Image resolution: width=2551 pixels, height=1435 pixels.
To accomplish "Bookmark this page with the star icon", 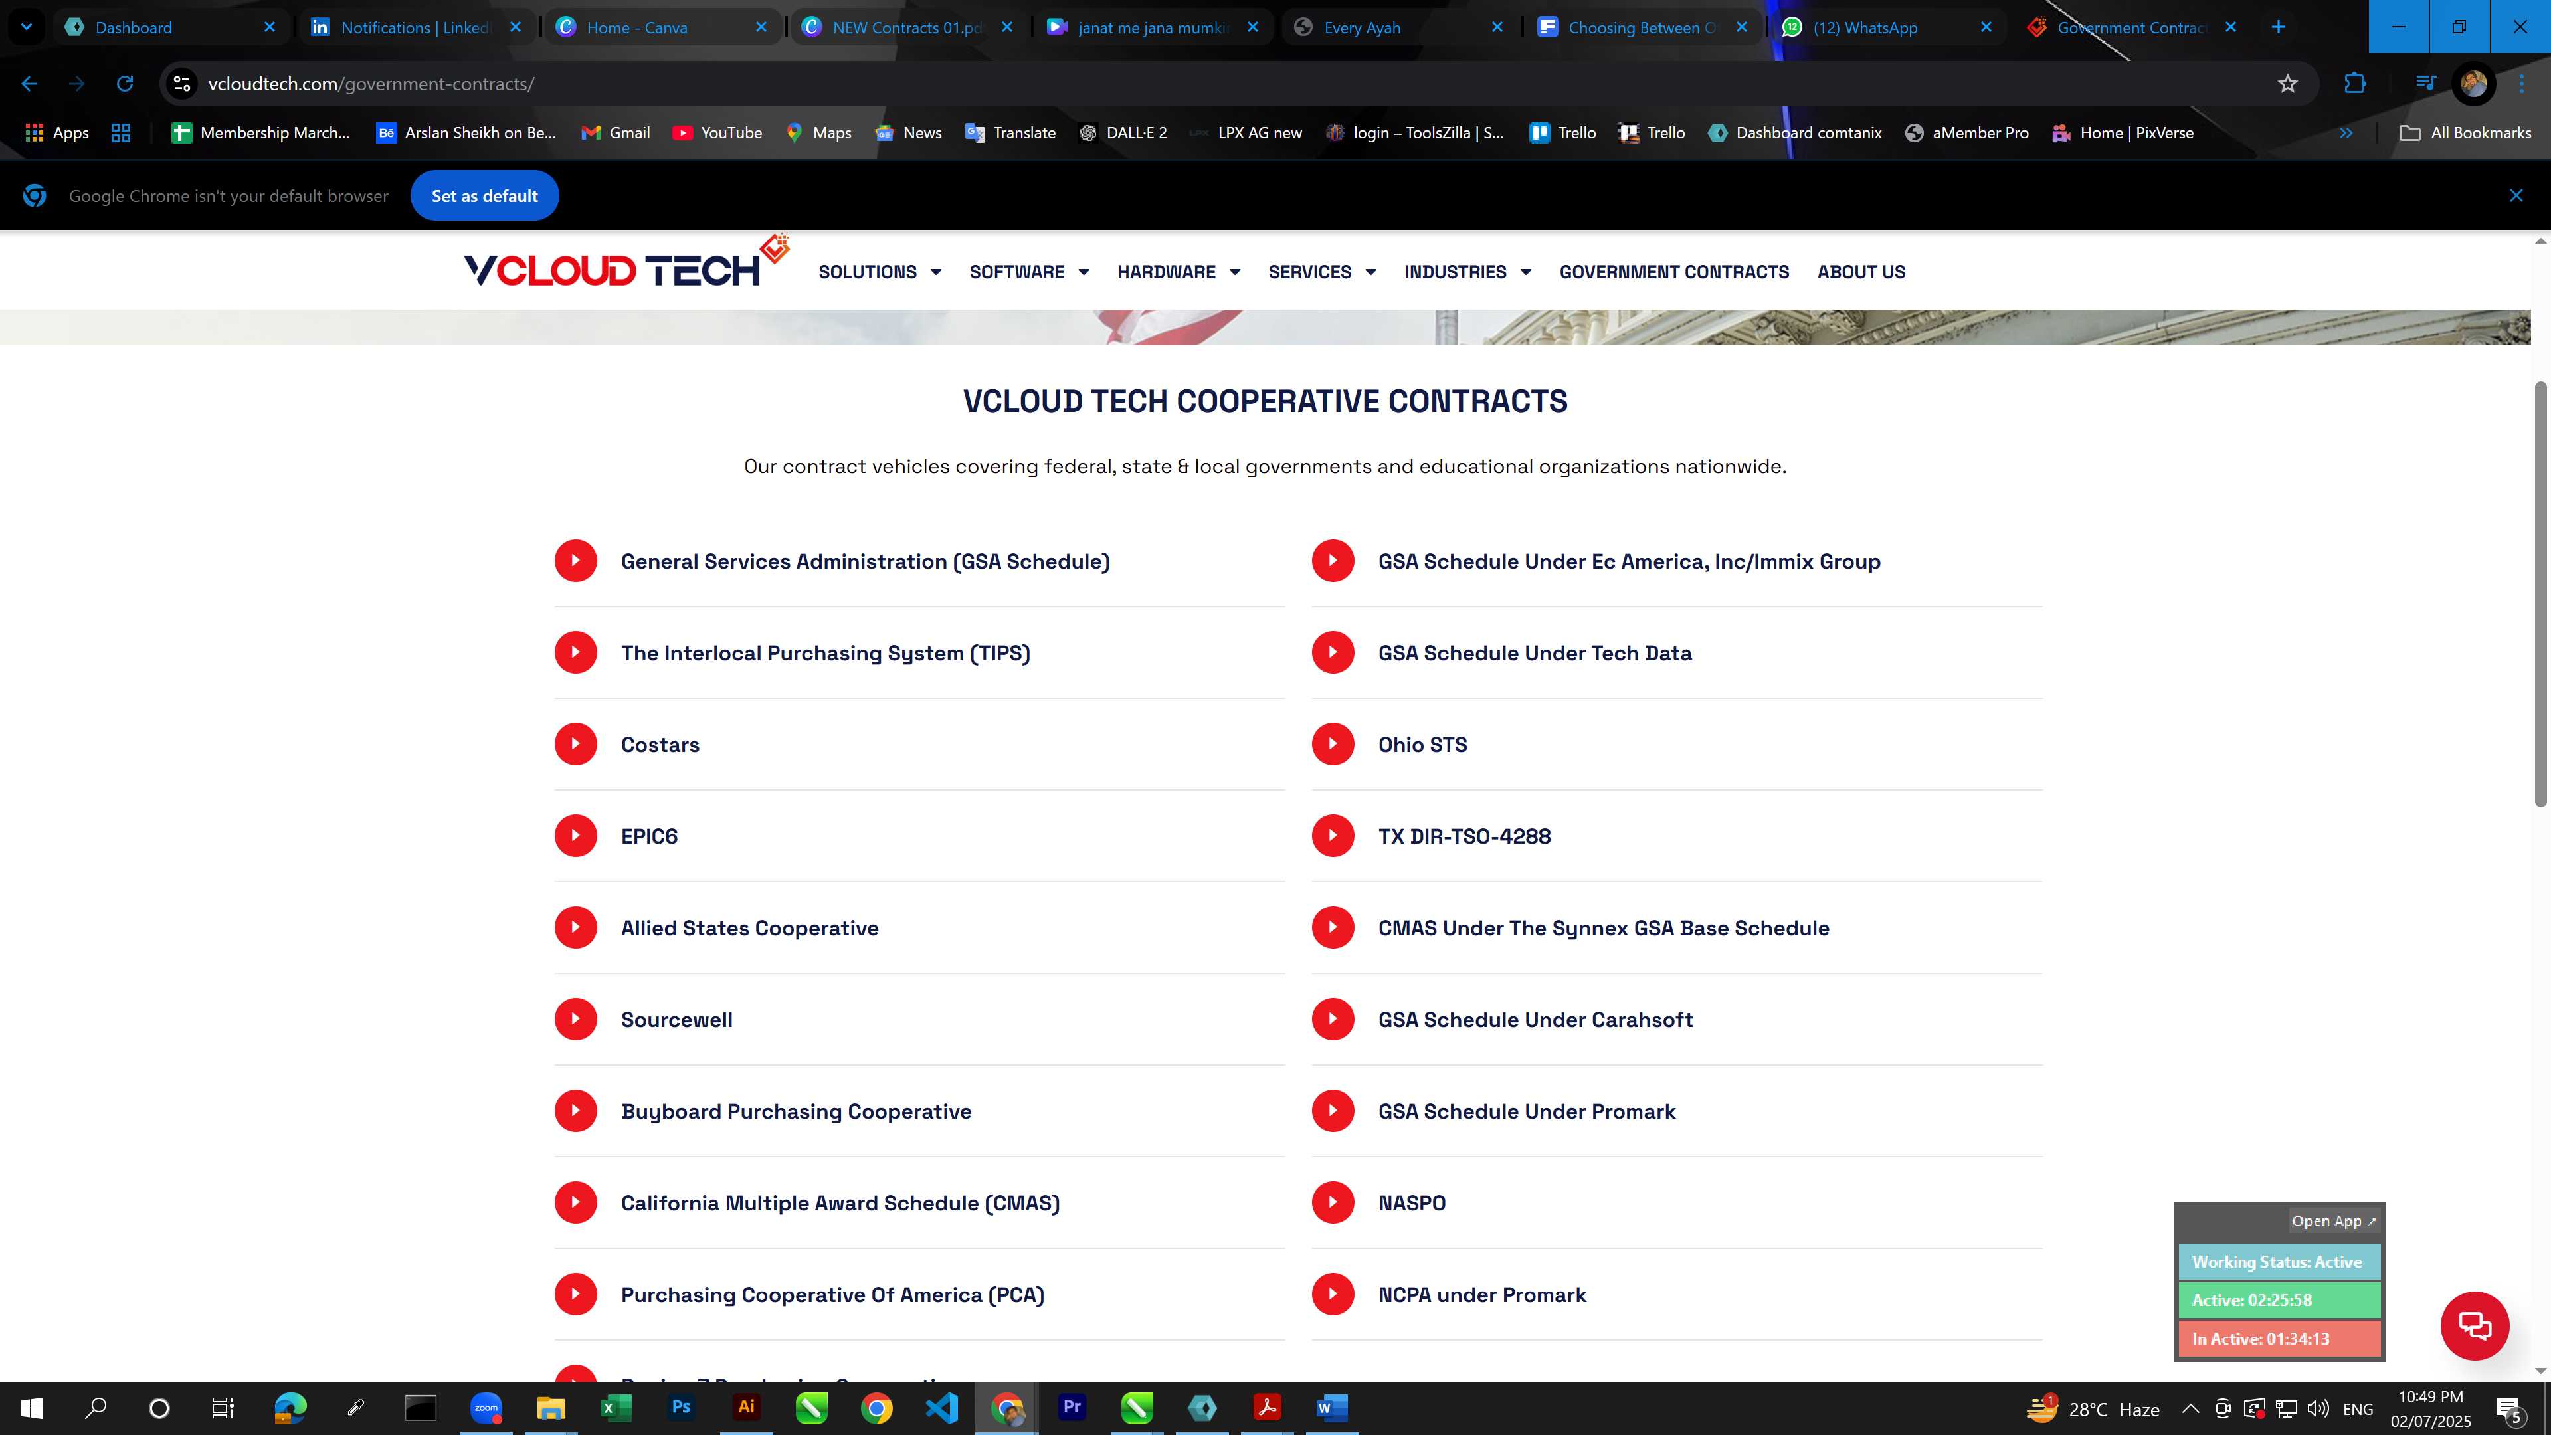I will coord(2287,84).
